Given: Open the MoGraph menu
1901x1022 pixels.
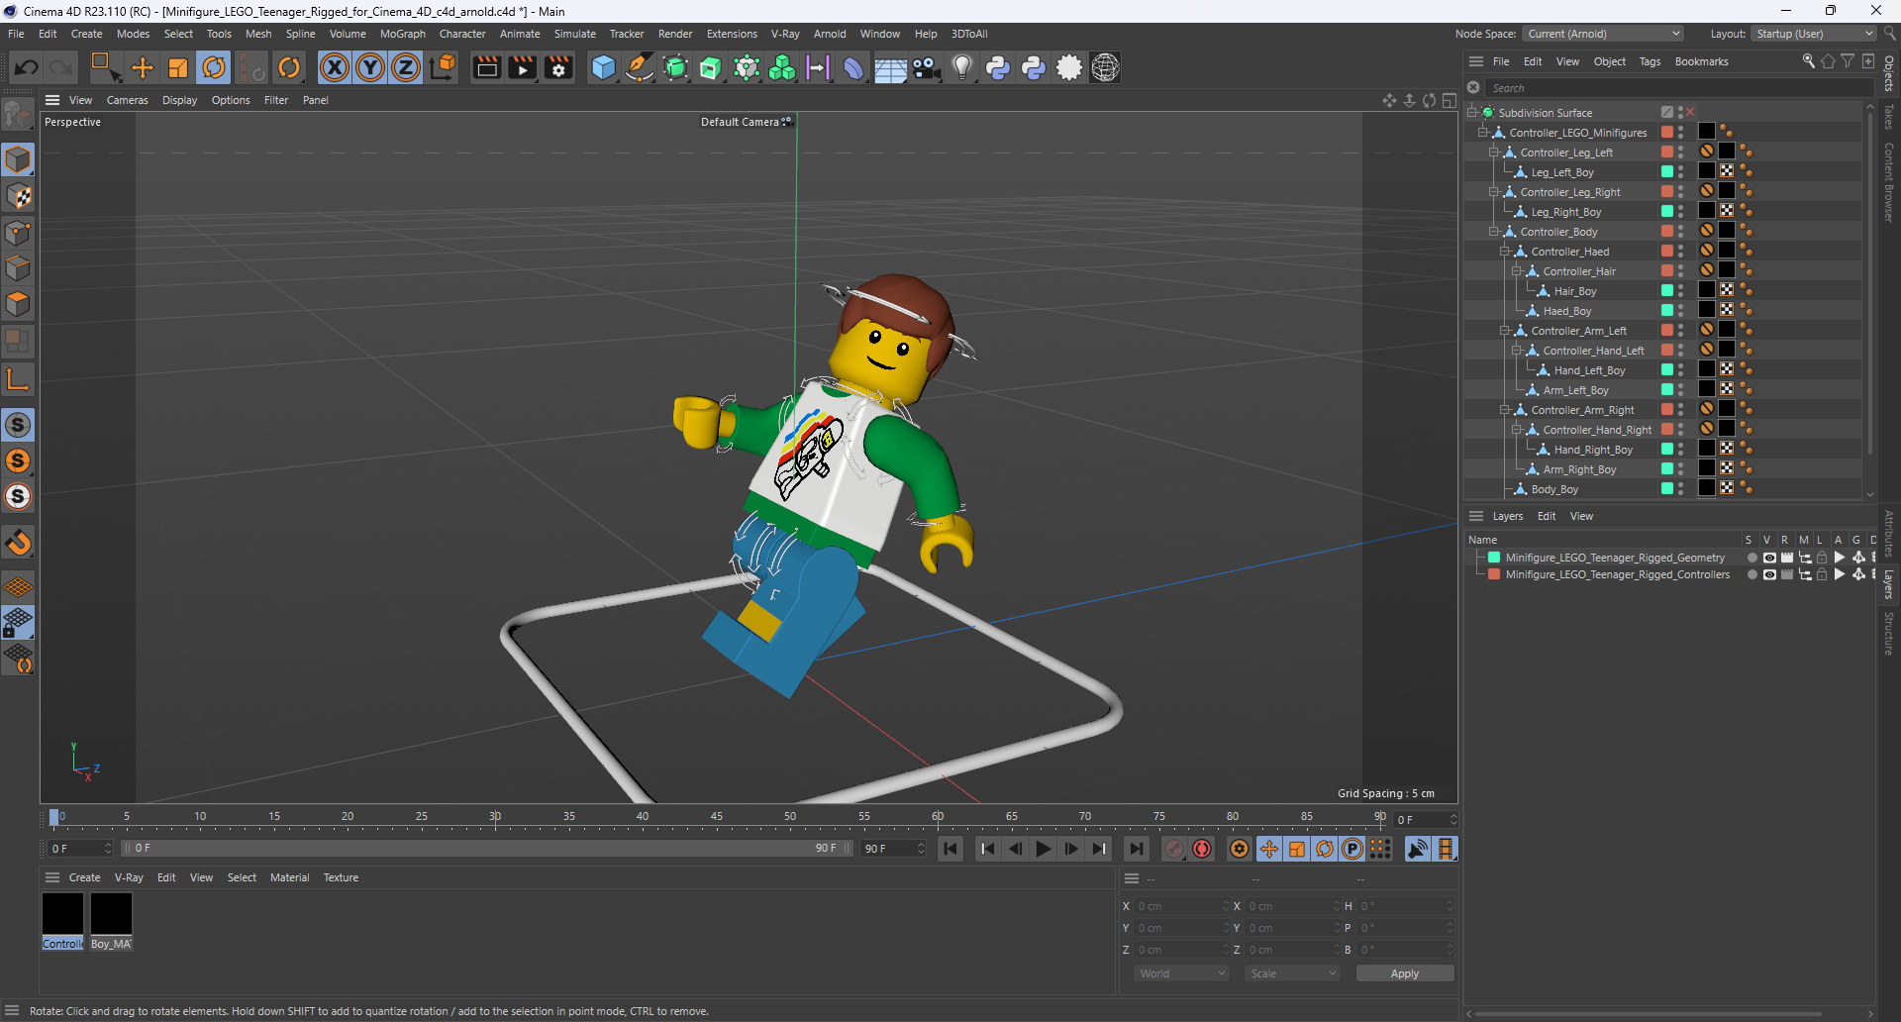Looking at the screenshot, I should pos(403,34).
